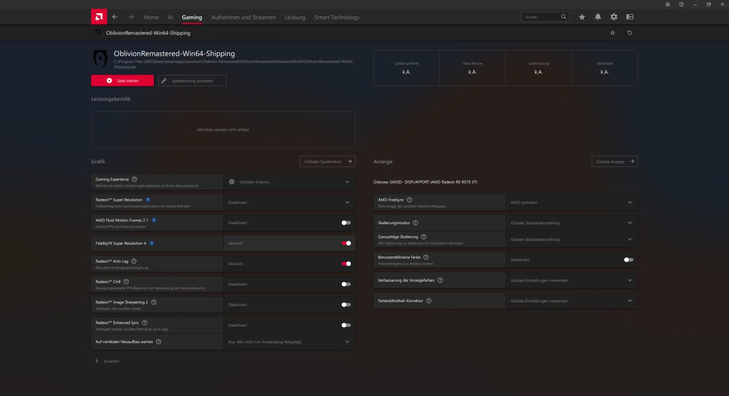The image size is (729, 396).
Task: Click the search magnifier icon
Action: point(564,17)
